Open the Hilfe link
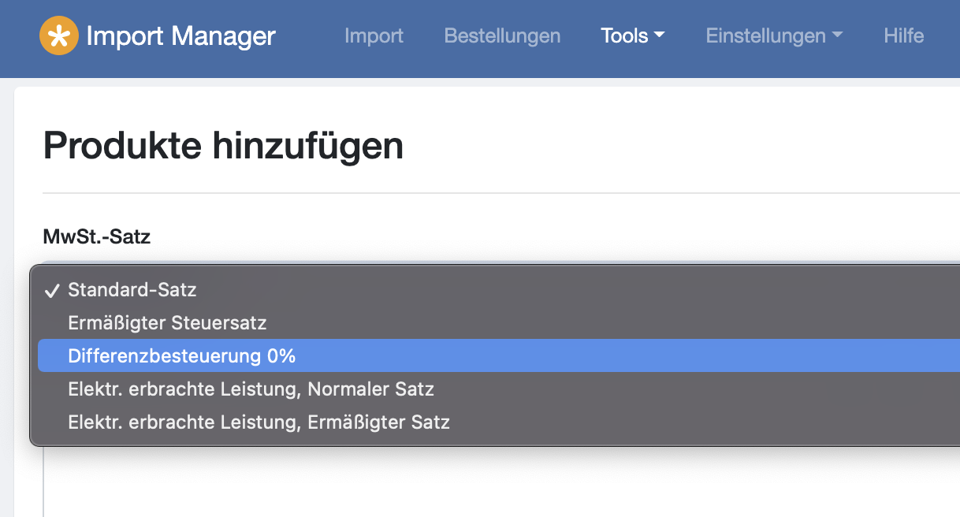Screen dimensions: 960x517 pyautogui.click(x=904, y=35)
